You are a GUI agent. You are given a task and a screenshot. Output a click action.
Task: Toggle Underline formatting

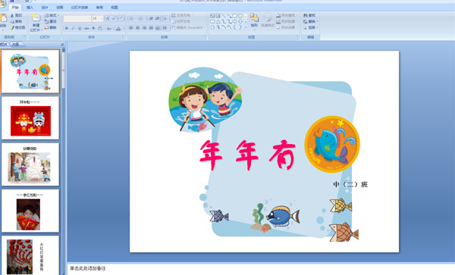click(x=80, y=28)
